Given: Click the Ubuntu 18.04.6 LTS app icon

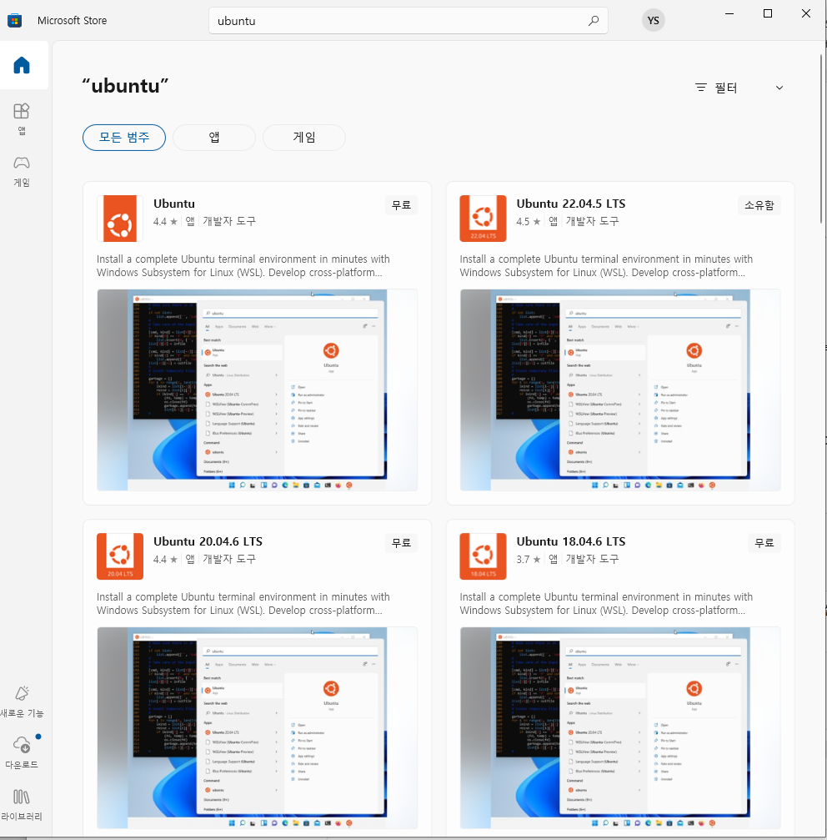Looking at the screenshot, I should (483, 556).
